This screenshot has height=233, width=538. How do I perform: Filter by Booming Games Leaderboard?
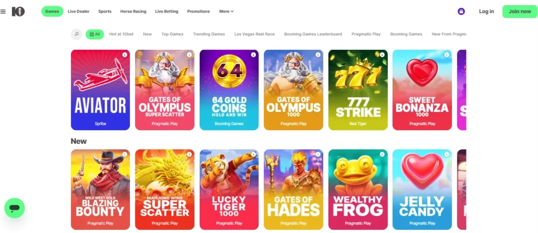[x=313, y=34]
